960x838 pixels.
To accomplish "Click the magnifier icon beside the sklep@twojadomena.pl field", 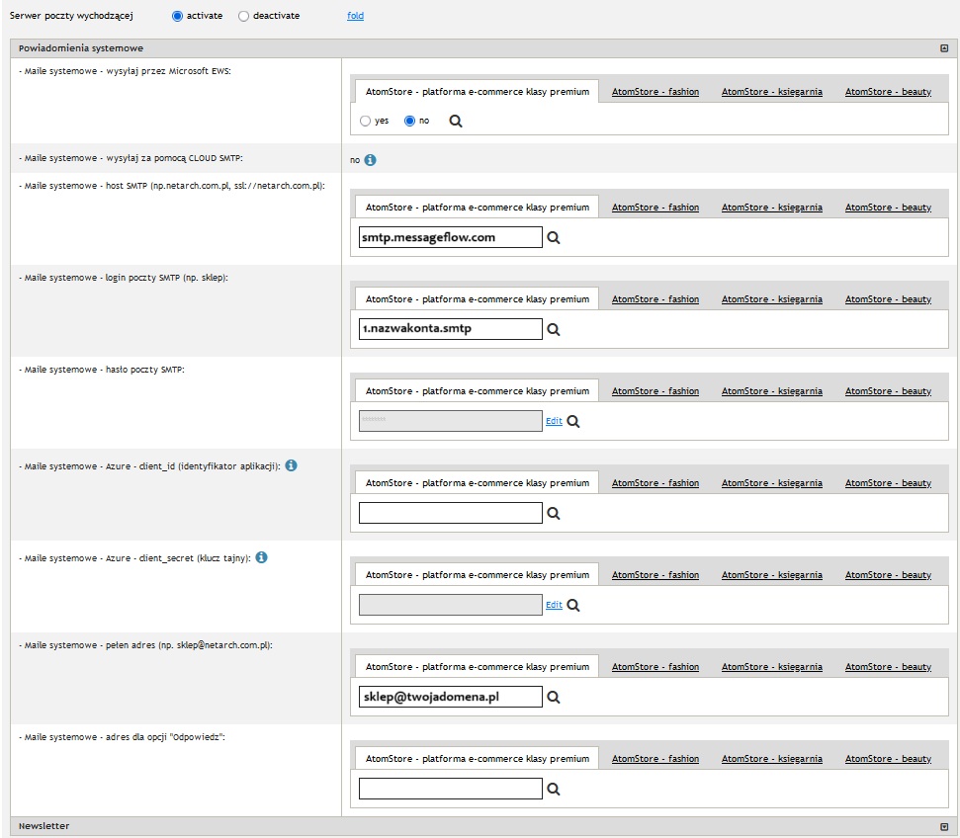I will [554, 698].
